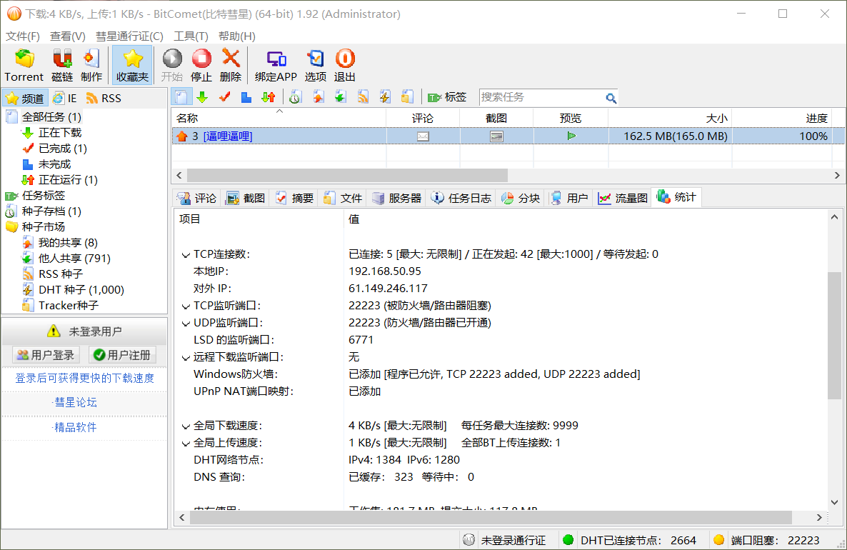Click the envelope comment icon in the task row
Image resolution: width=847 pixels, height=550 pixels.
423,136
